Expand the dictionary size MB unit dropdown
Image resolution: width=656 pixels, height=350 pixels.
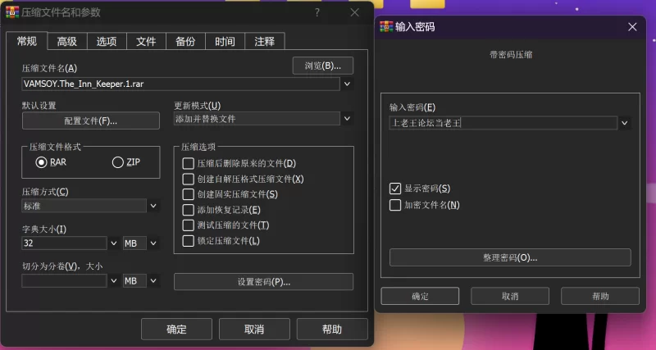tap(153, 243)
